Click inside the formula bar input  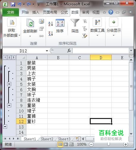click(x=100, y=51)
